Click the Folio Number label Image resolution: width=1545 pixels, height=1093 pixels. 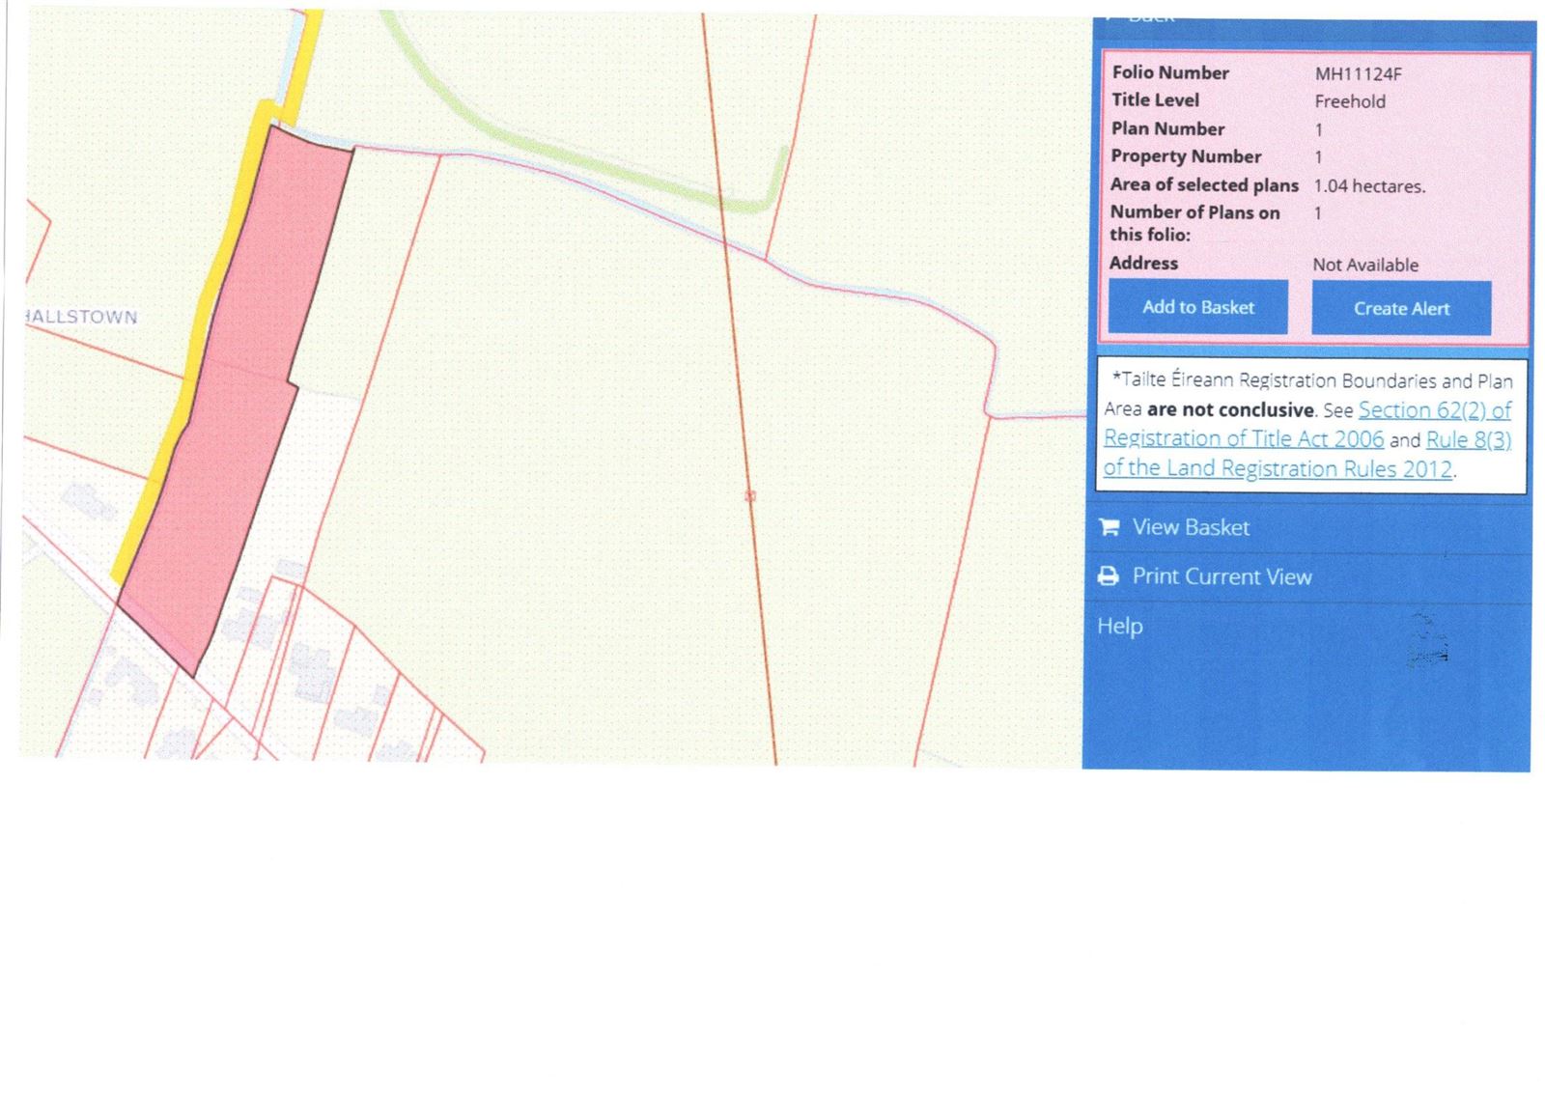tap(1170, 72)
